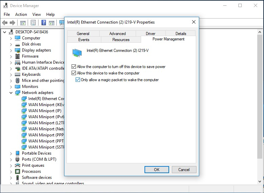The width and height of the screenshot is (264, 193).
Task: Click the Device Manager title bar icon
Action: (5, 5)
